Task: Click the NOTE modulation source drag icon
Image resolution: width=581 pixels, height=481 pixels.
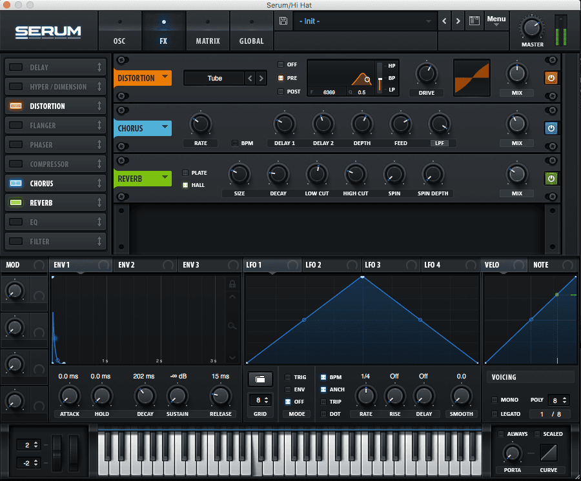Action: [567, 265]
